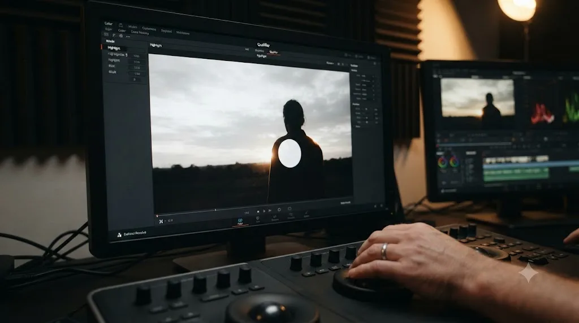Click the eyedropper-like icon in top-left toolbar
Viewport: 579px width, 323px height.
pyautogui.click(x=114, y=35)
